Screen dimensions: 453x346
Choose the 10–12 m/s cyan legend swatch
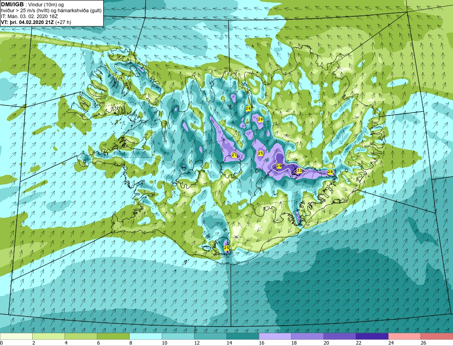click(178, 336)
